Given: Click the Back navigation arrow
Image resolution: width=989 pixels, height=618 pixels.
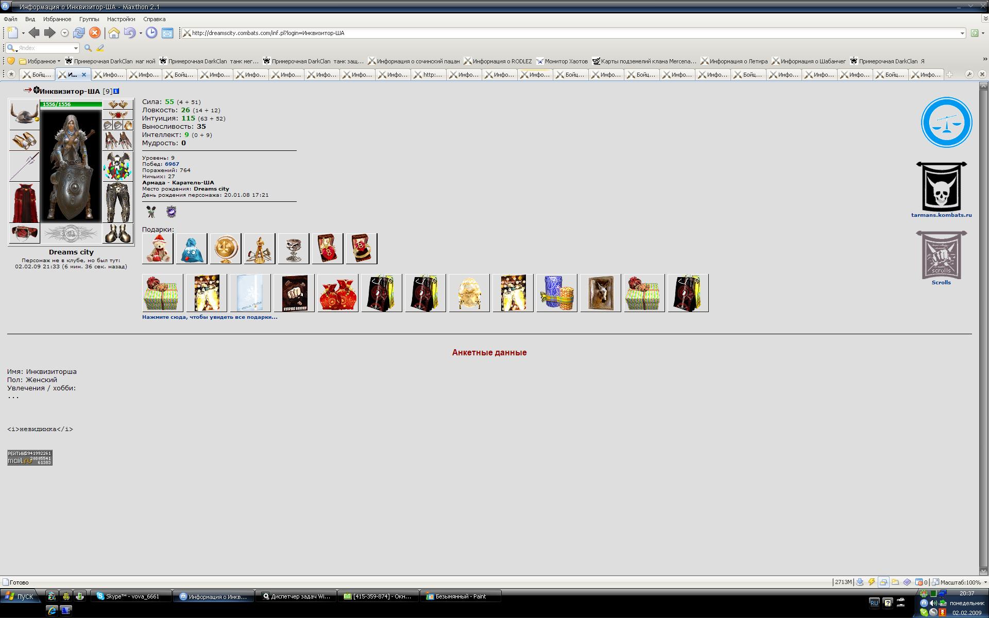Looking at the screenshot, I should click(34, 33).
